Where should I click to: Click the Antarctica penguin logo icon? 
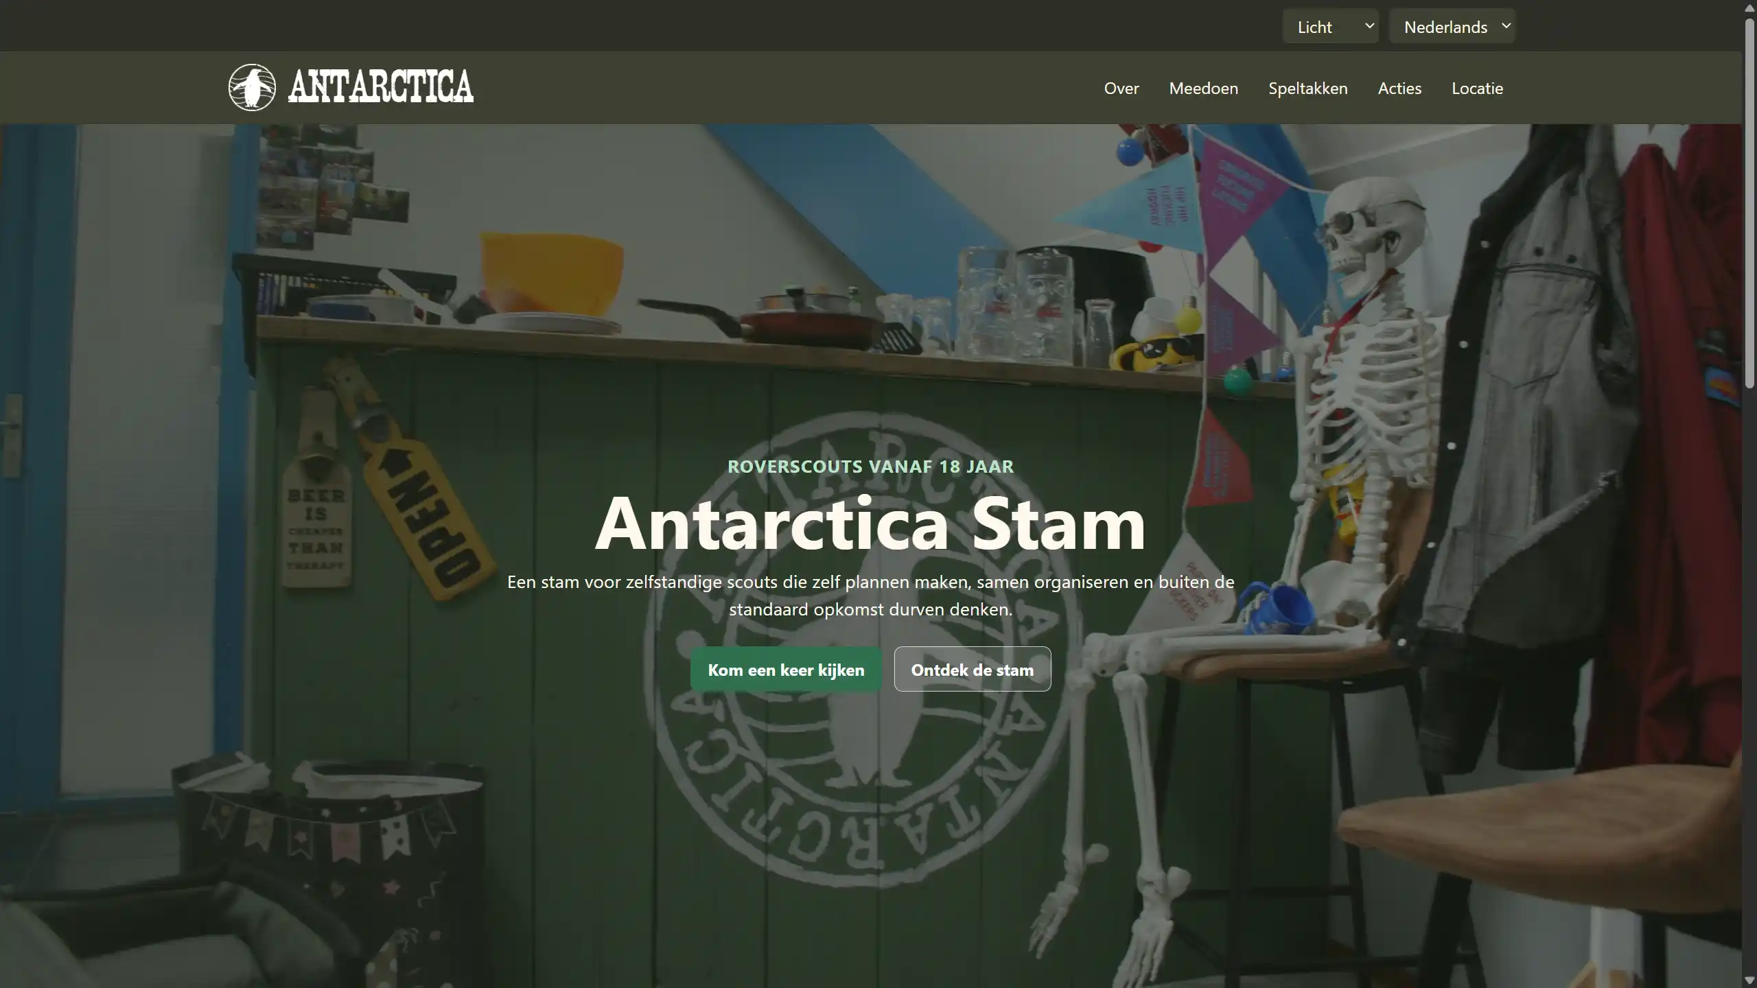[252, 88]
